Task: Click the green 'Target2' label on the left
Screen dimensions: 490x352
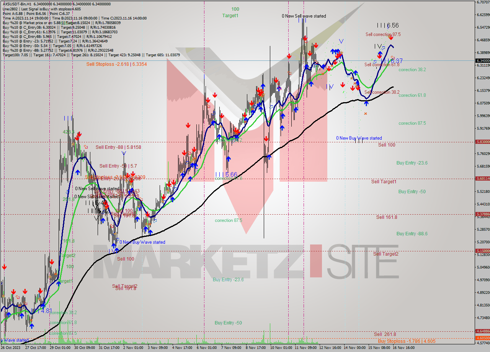Action: [67, 256]
